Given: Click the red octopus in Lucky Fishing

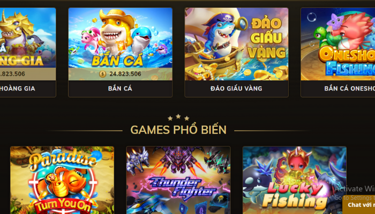Looking at the screenshot, I should pyautogui.click(x=296, y=164).
